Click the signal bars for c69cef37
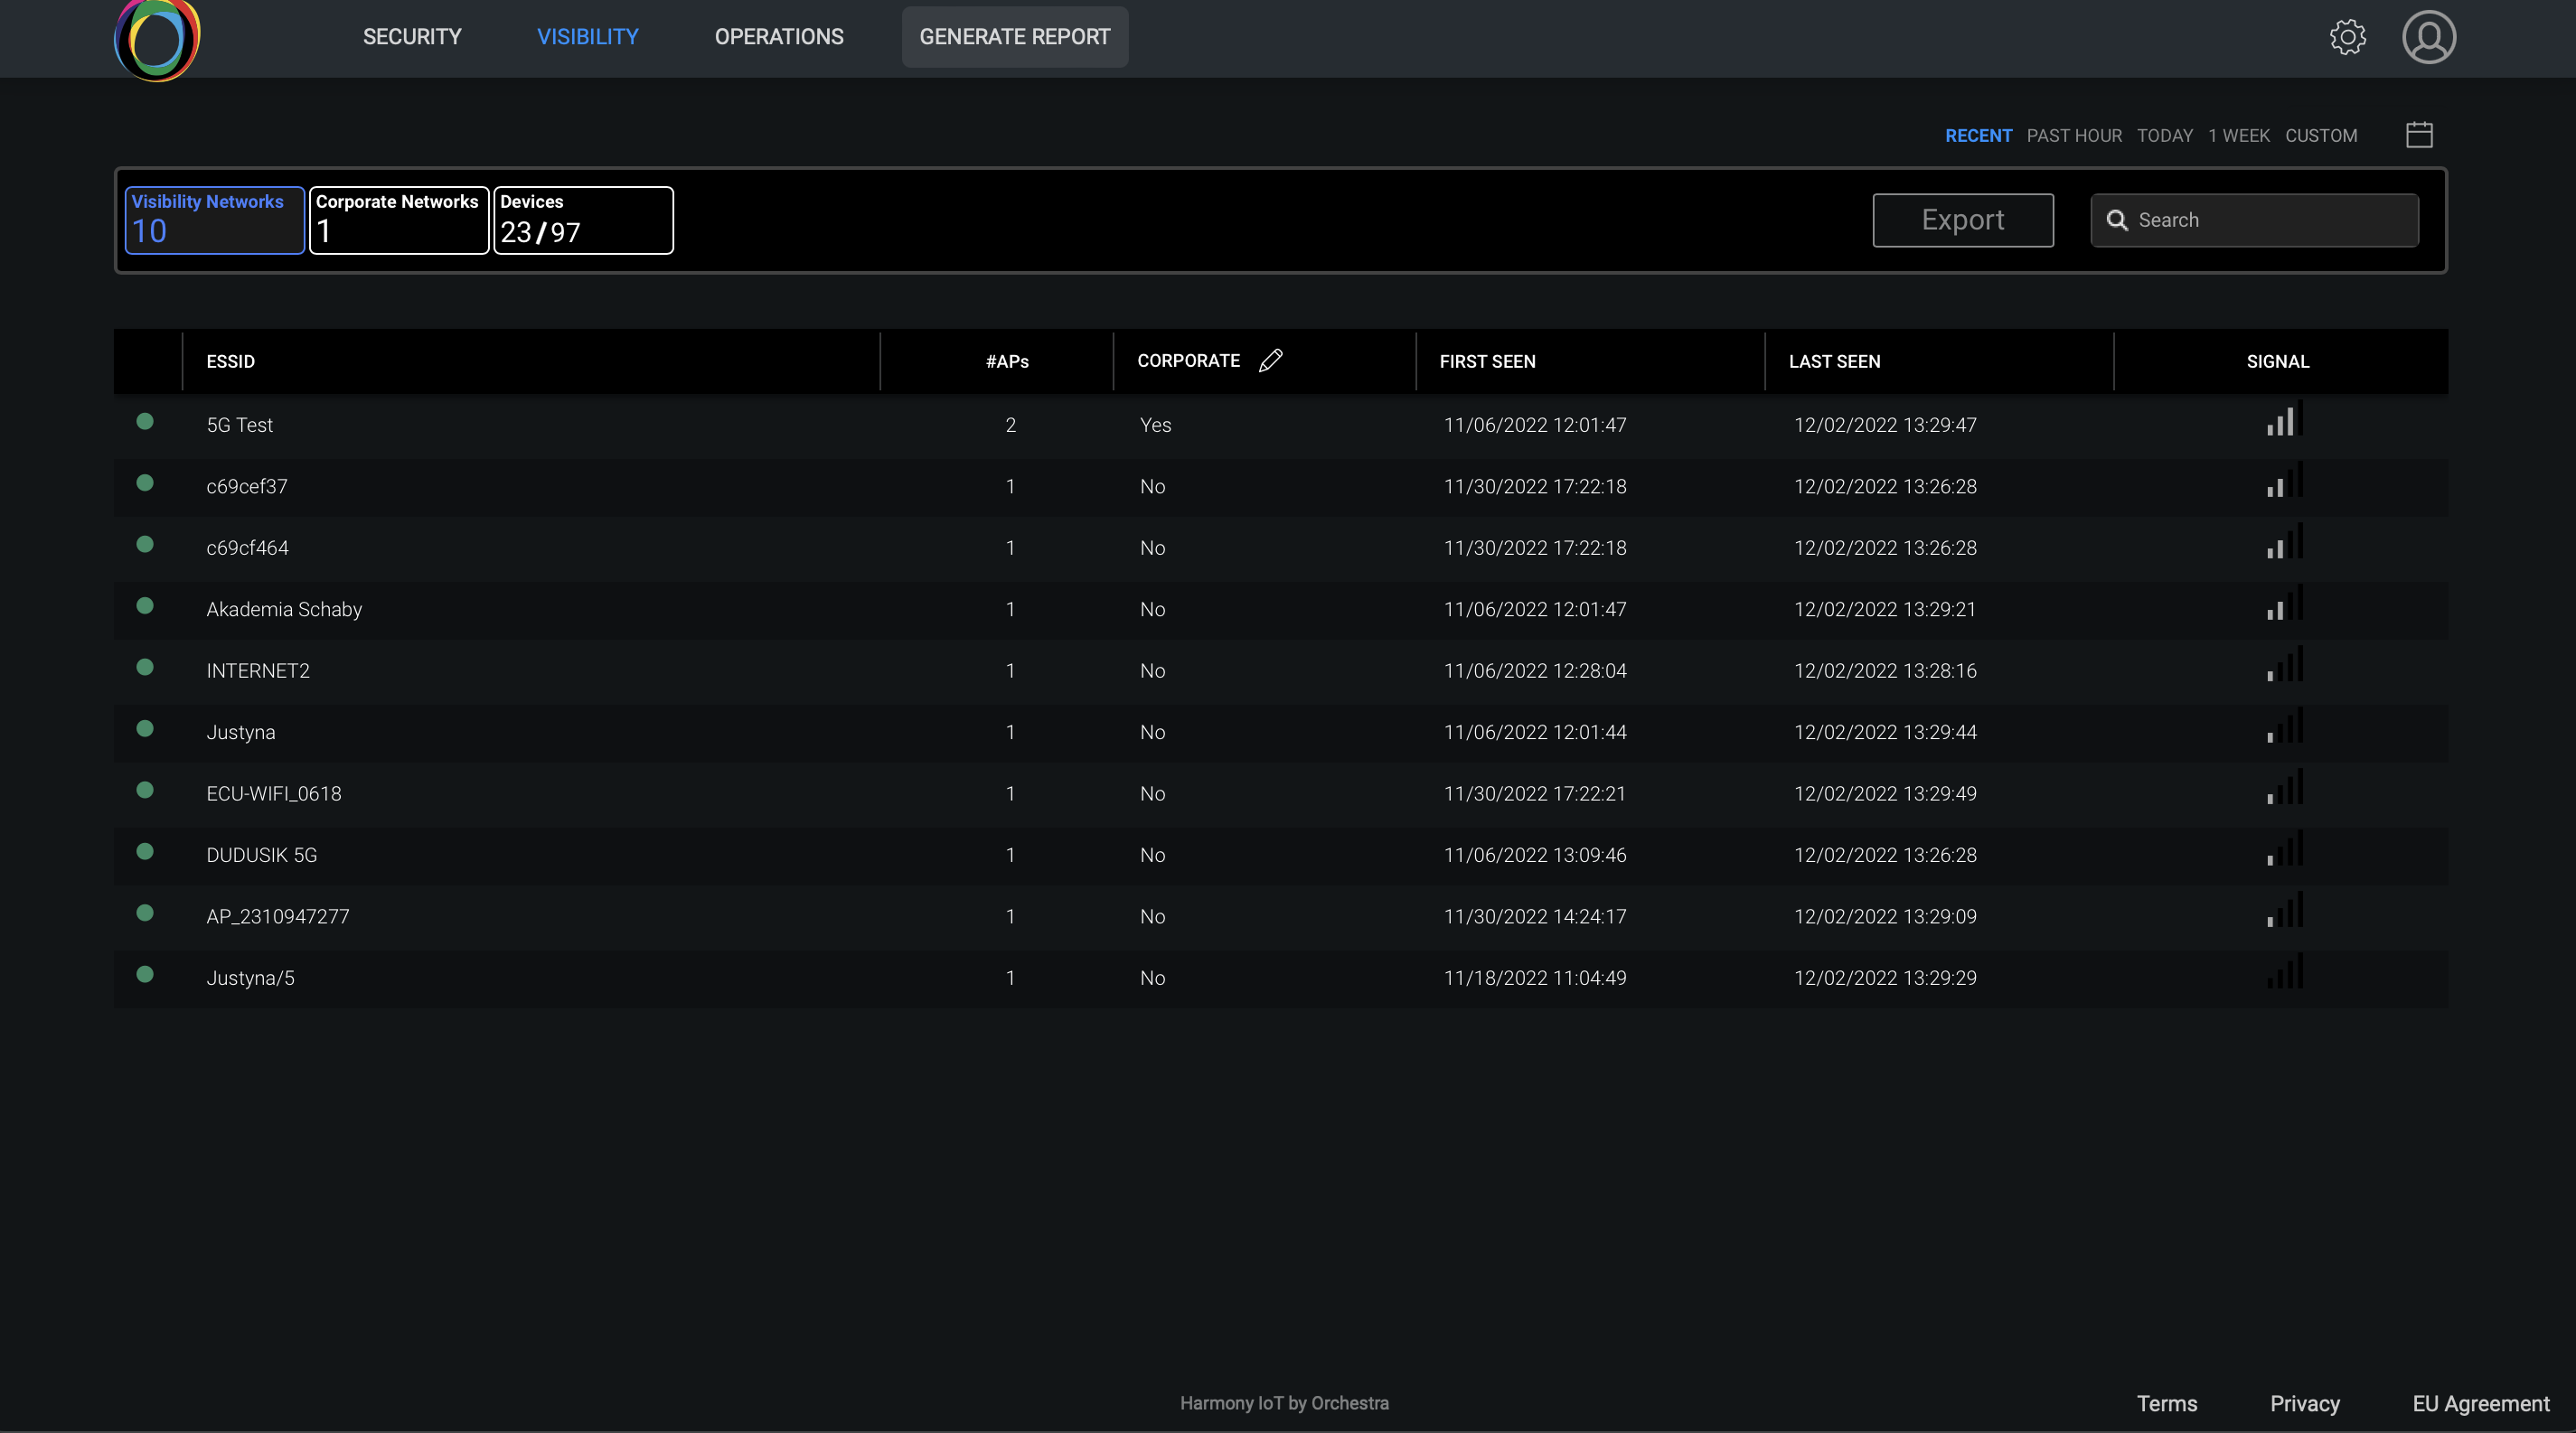The height and width of the screenshot is (1433, 2576). tap(2285, 481)
